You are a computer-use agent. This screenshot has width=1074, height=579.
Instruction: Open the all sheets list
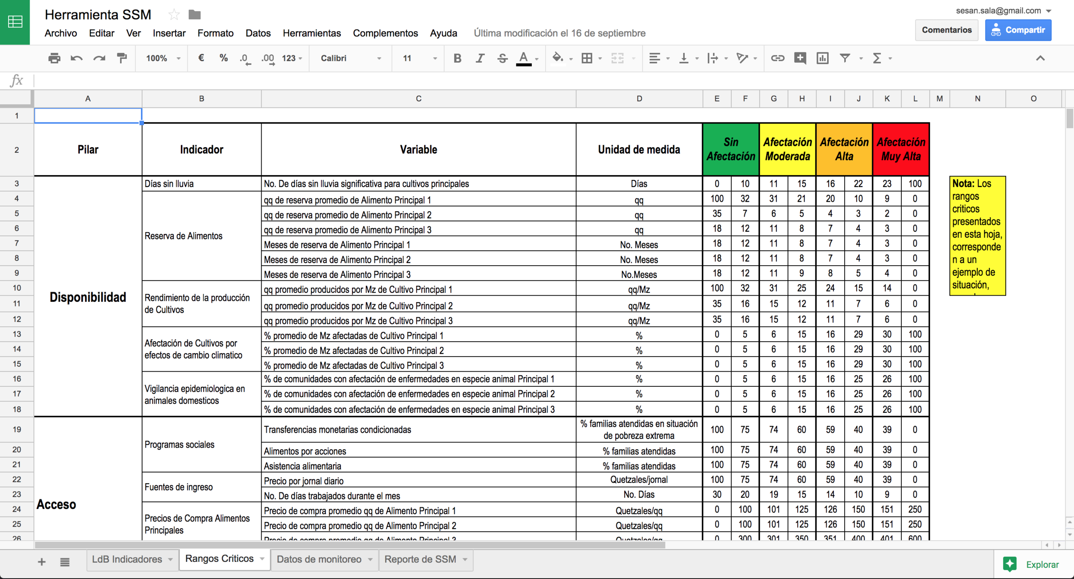(x=65, y=562)
